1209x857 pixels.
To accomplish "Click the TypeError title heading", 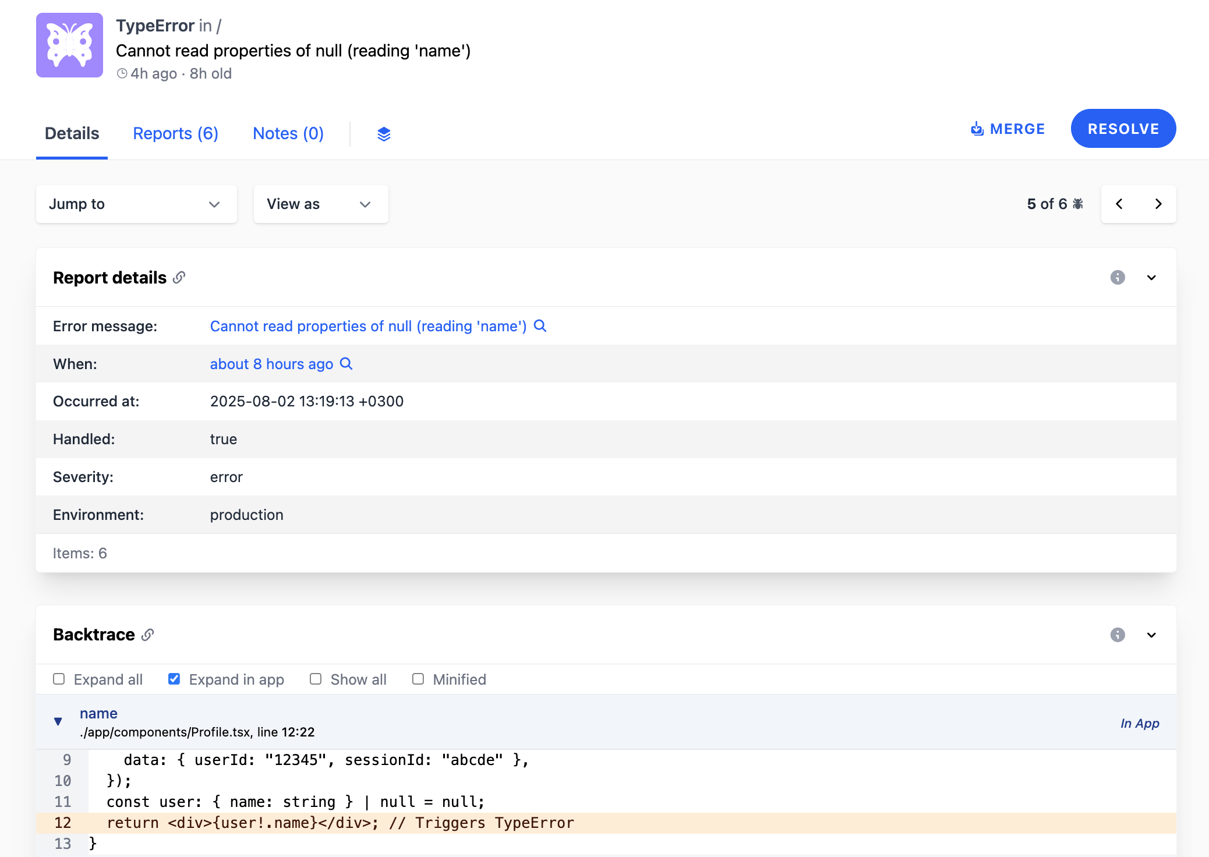I will [155, 26].
